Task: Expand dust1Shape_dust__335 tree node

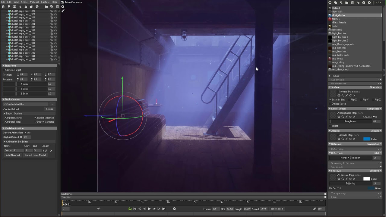Action: (x=7, y=37)
